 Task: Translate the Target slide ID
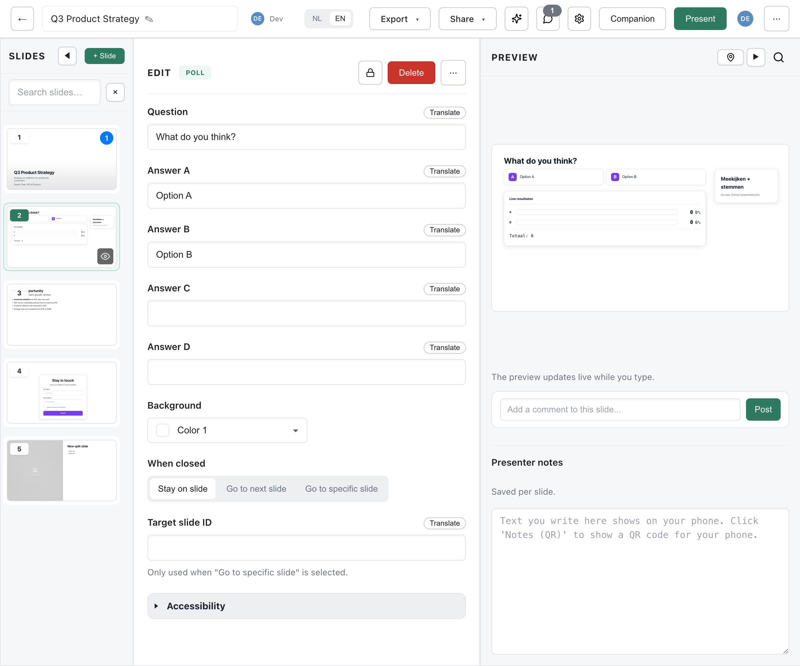(445, 523)
